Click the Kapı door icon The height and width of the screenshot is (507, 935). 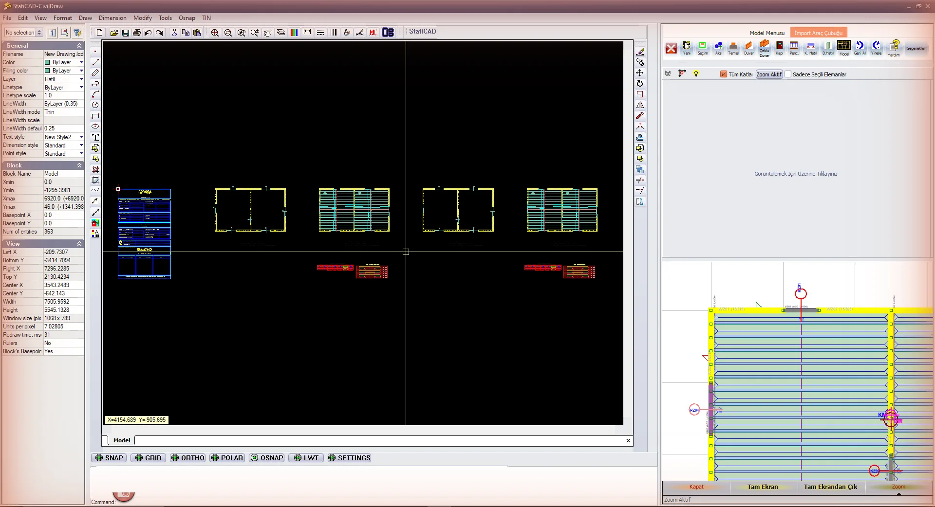tap(779, 48)
